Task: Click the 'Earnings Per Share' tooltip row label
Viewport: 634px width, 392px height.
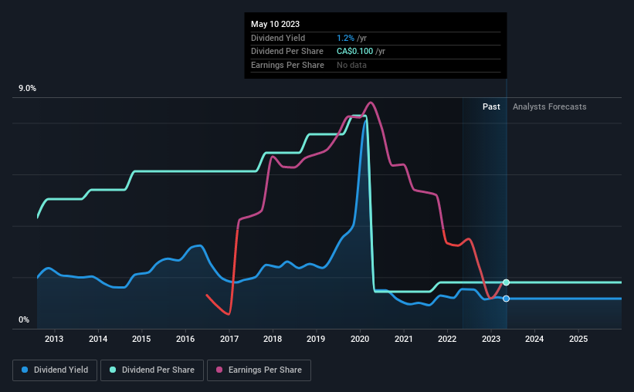Action: 287,65
